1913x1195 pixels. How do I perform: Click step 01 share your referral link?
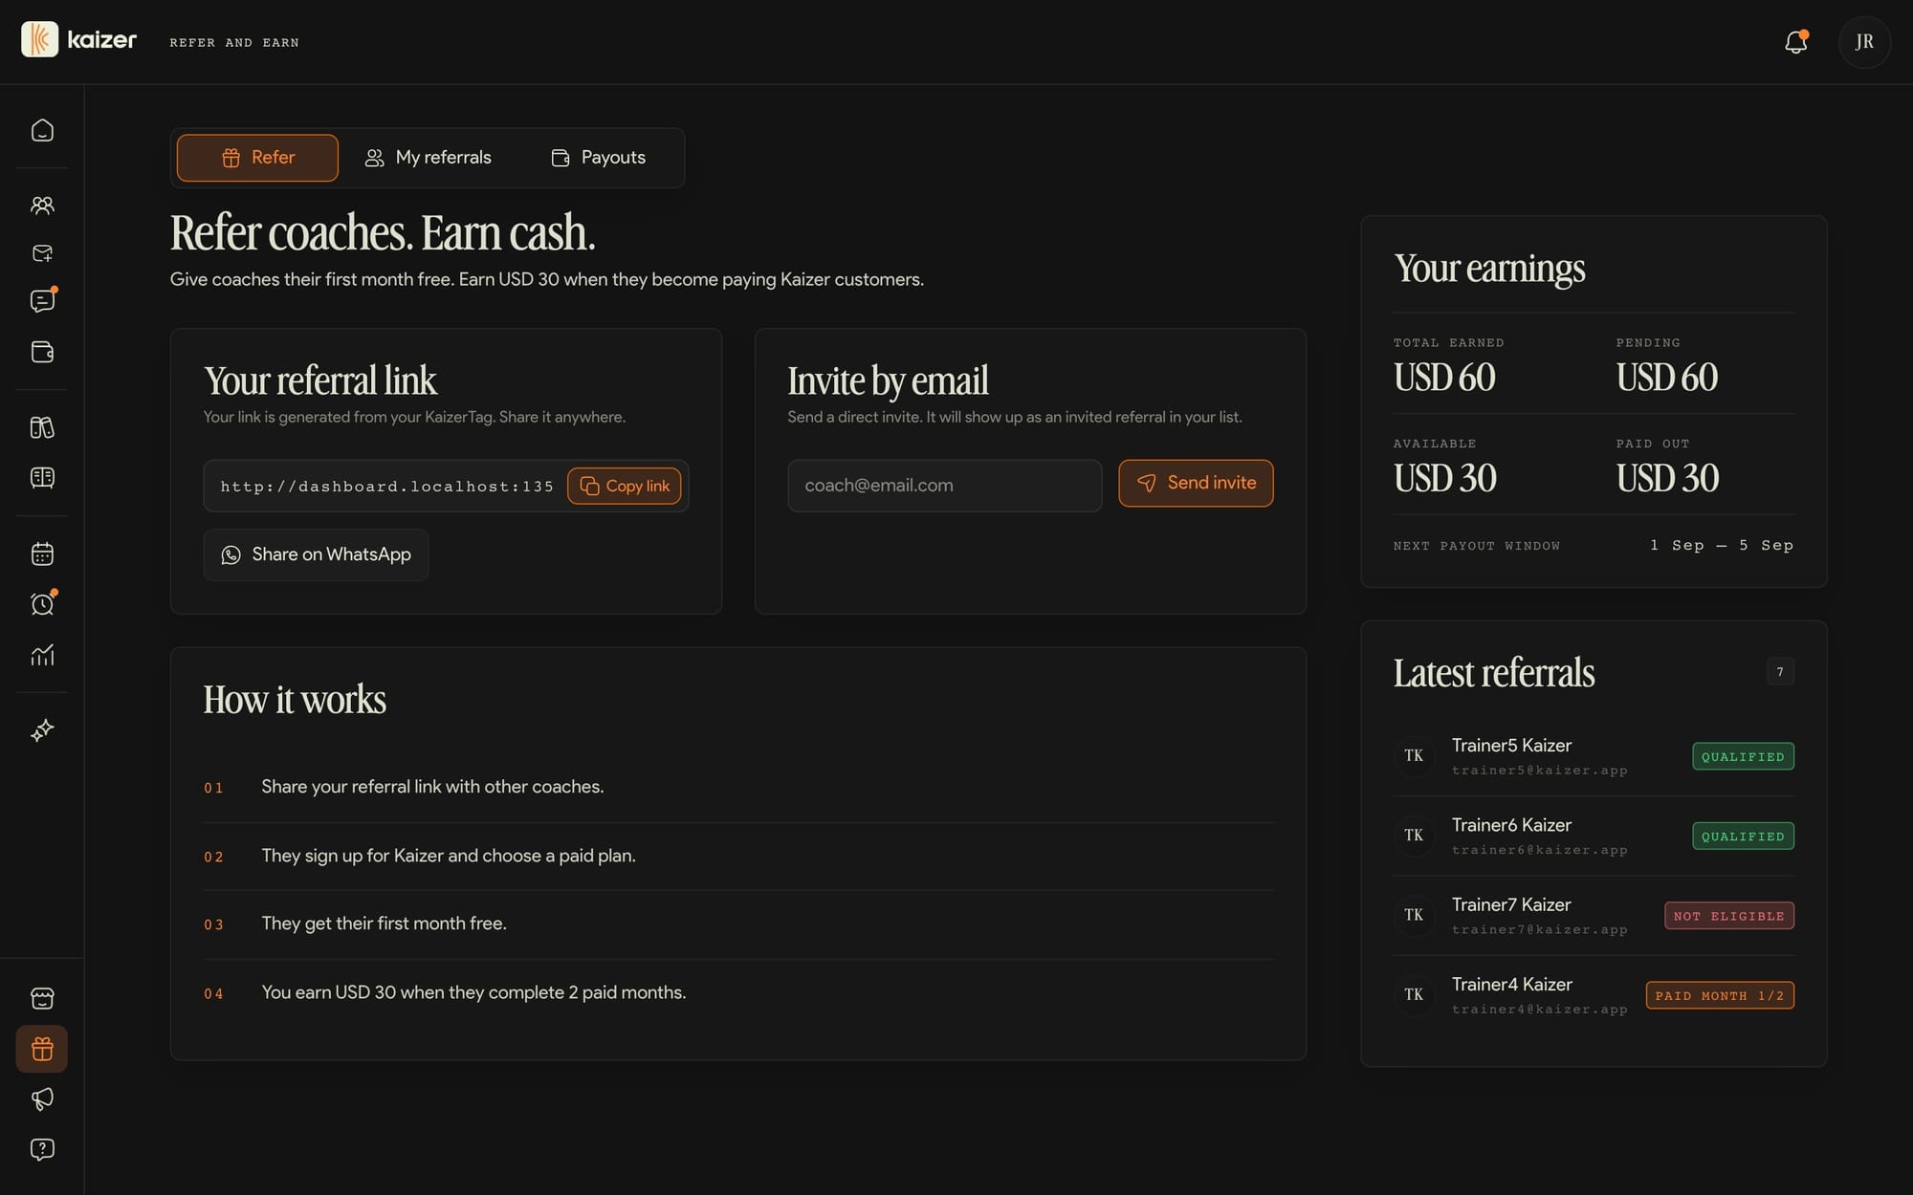point(432,787)
